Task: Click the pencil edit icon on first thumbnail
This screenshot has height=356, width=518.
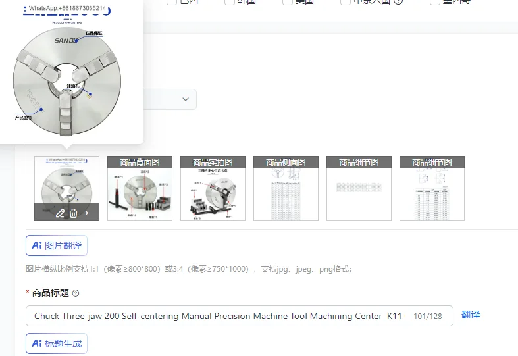Action: 60,213
